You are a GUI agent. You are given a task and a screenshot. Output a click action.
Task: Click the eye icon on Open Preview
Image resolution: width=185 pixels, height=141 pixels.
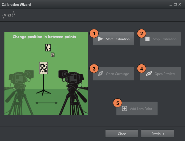pyautogui.click(x=149, y=74)
